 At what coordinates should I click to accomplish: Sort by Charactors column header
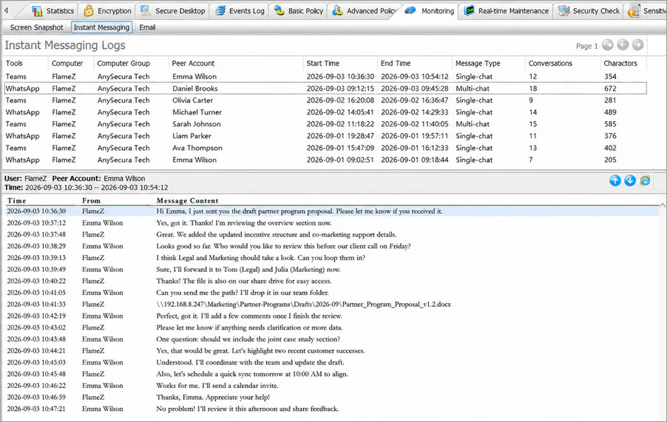pyautogui.click(x=620, y=64)
